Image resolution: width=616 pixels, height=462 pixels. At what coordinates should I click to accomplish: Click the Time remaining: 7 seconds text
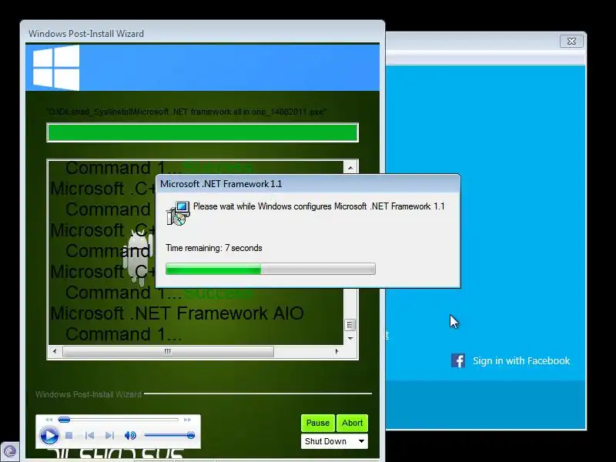click(x=214, y=248)
